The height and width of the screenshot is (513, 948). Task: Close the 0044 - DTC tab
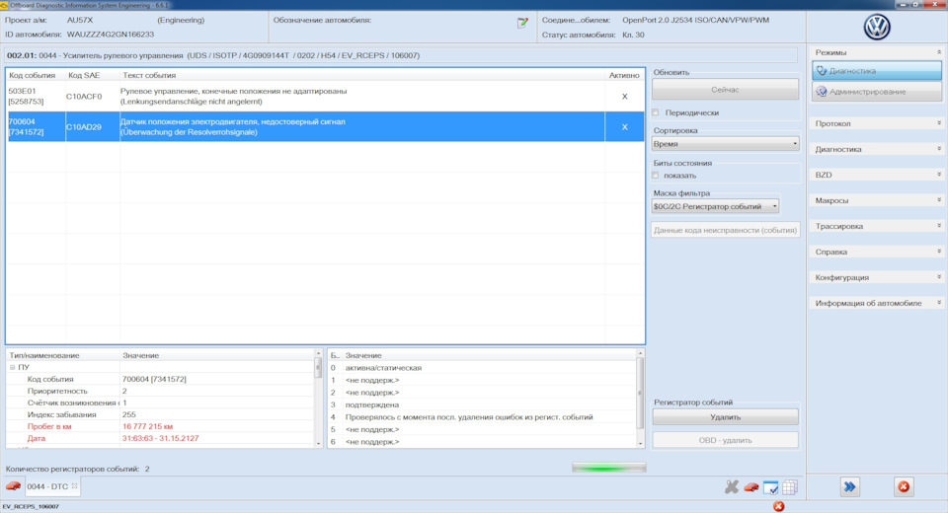point(74,485)
